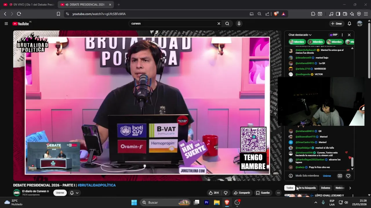Image resolution: width=371 pixels, height=208 pixels.
Task: Open the browser main menu
Action: pos(366,14)
